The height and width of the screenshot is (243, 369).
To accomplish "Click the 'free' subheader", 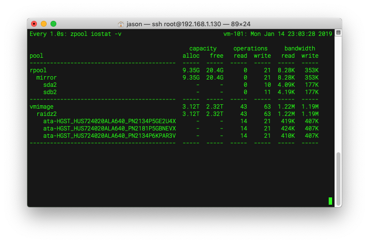I will pyautogui.click(x=217, y=56).
